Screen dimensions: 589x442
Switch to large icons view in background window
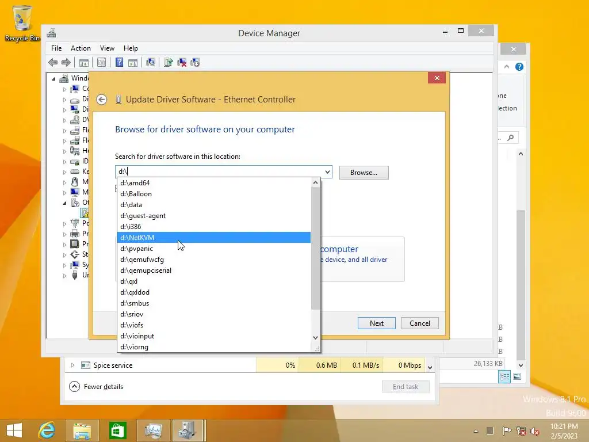click(517, 376)
